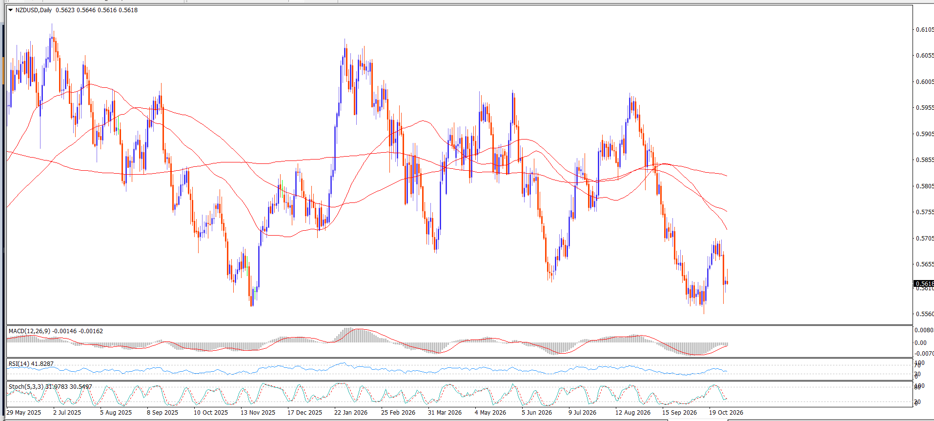Select the 0.5623 0.5646 0.5616 0.5618 price readout
Screen dimensions: 934x421
coord(97,10)
